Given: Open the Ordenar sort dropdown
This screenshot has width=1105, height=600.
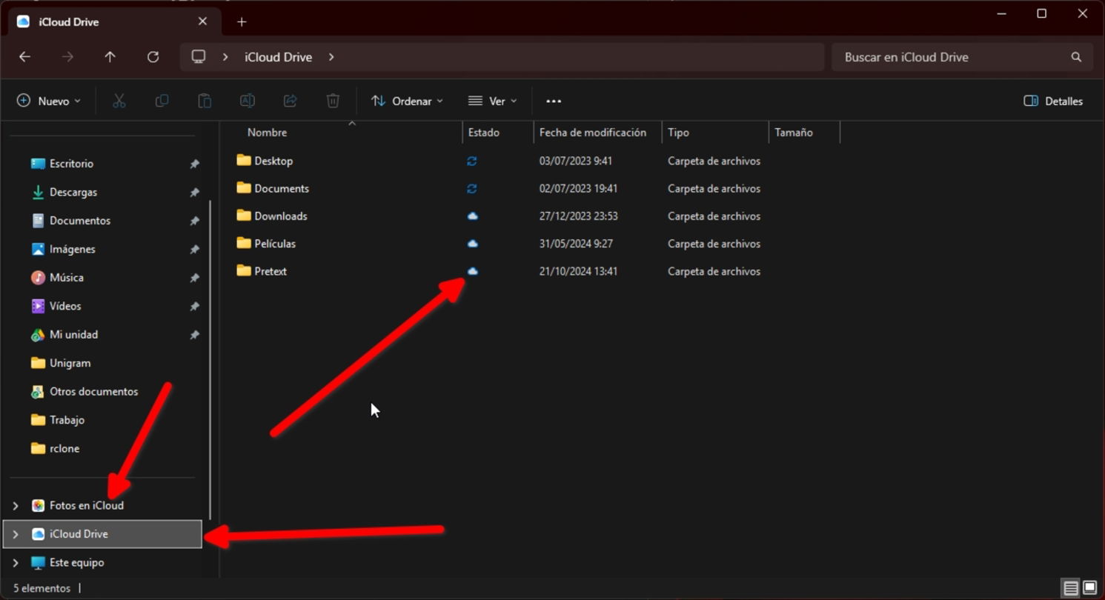Looking at the screenshot, I should pyautogui.click(x=407, y=101).
